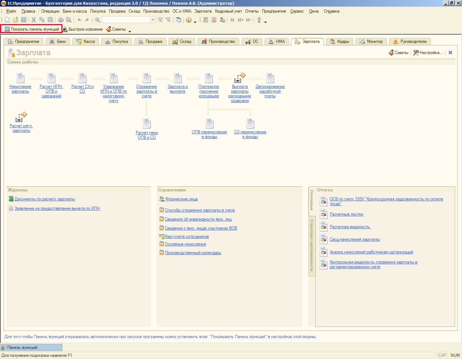Switch to the Касса tab

86,41
